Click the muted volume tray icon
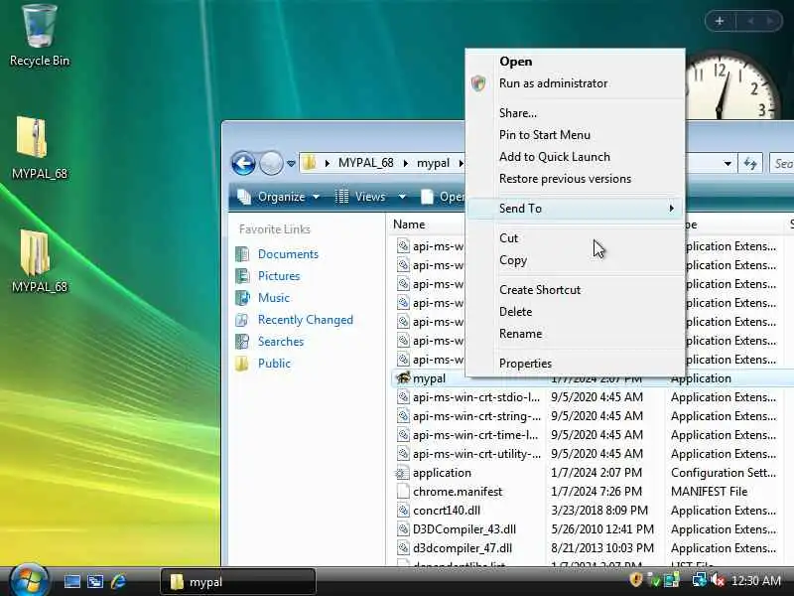The image size is (794, 596). 718,580
